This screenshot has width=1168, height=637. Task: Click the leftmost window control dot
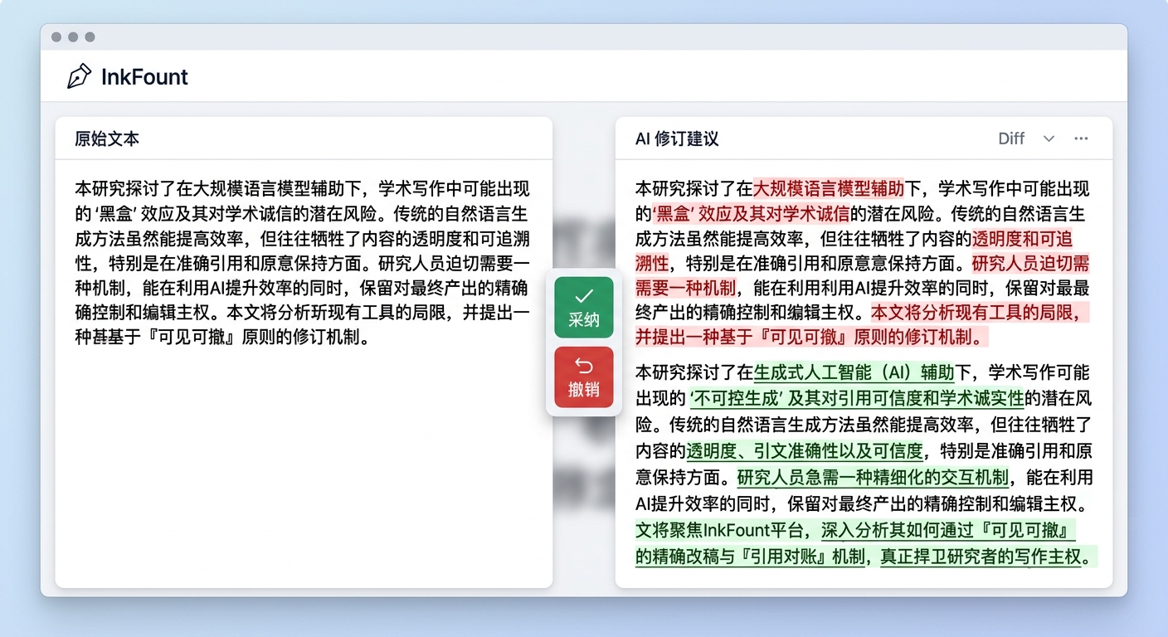click(56, 37)
